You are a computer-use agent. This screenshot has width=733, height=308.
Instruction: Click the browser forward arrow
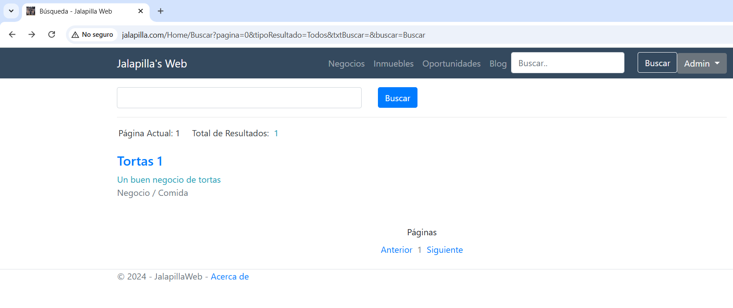pyautogui.click(x=32, y=35)
